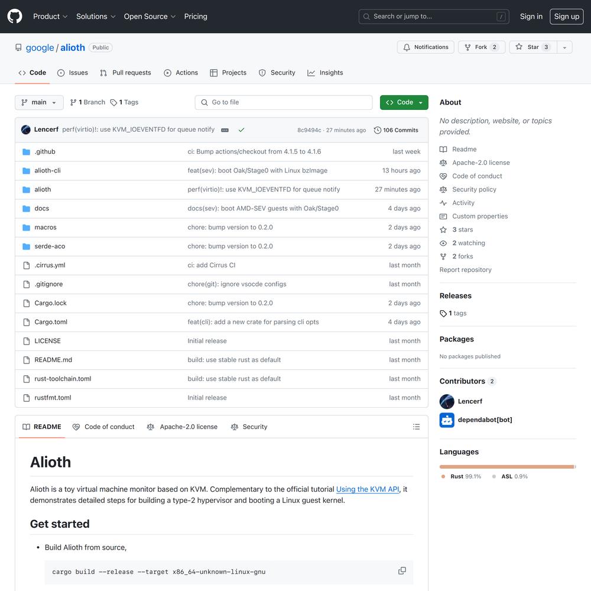View the 1 Tags link

[x=124, y=102]
